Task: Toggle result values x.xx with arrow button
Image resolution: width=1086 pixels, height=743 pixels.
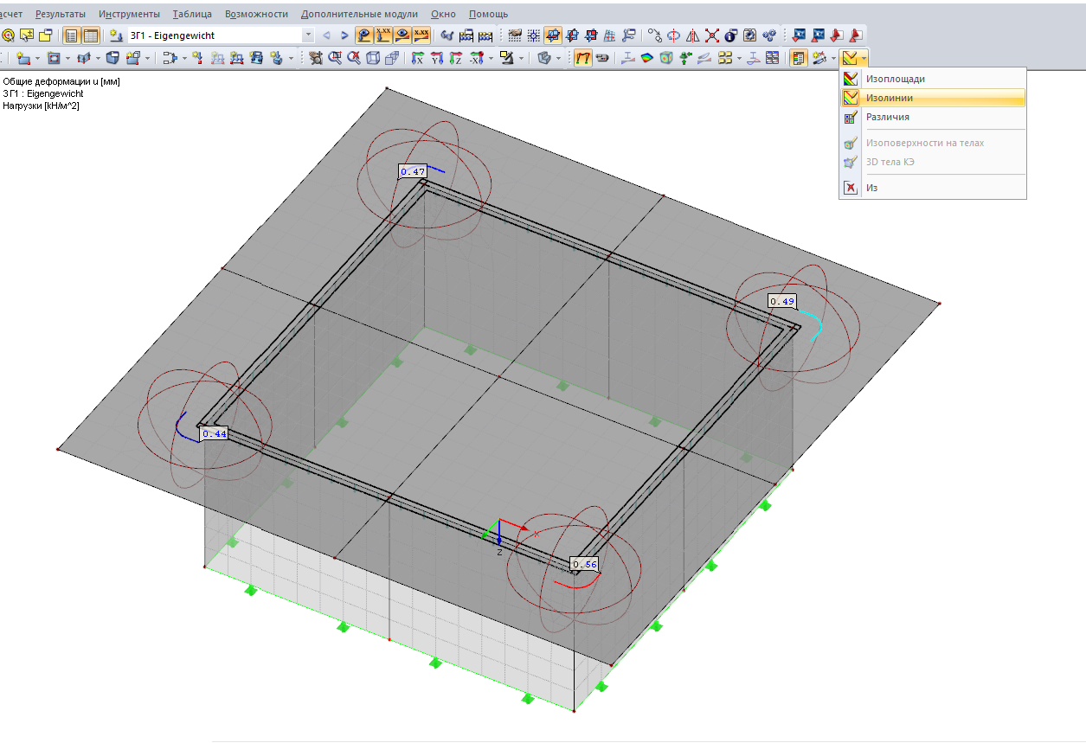Action: 383,35
